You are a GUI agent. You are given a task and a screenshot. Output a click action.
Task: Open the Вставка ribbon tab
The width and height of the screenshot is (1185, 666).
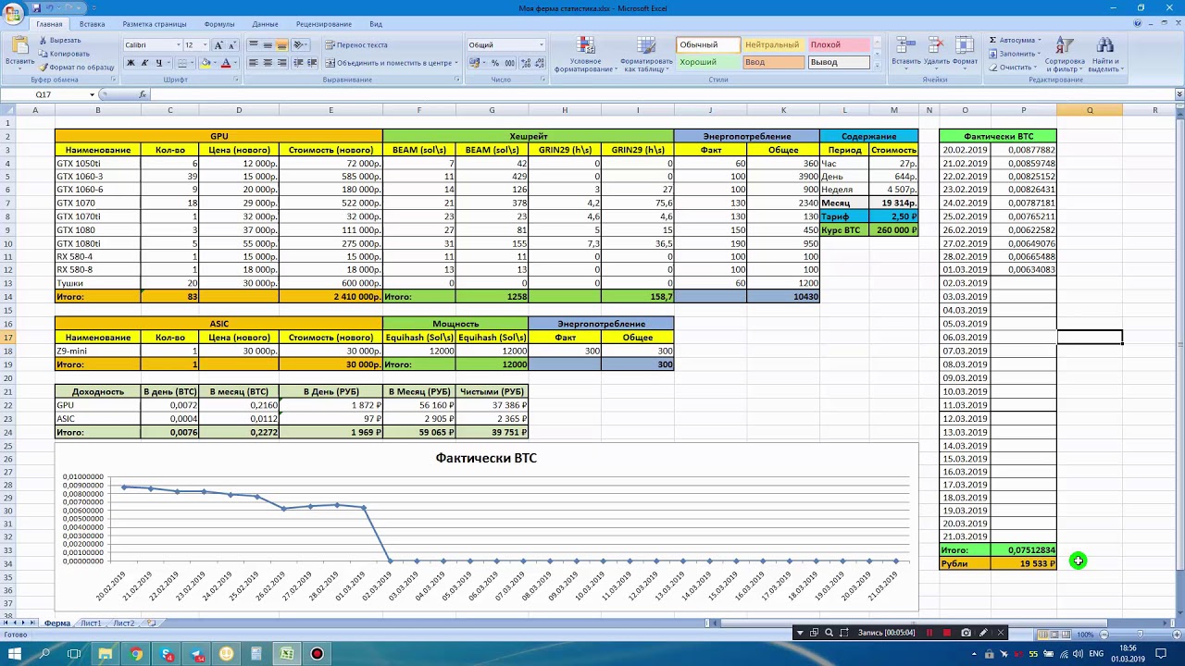click(x=92, y=24)
